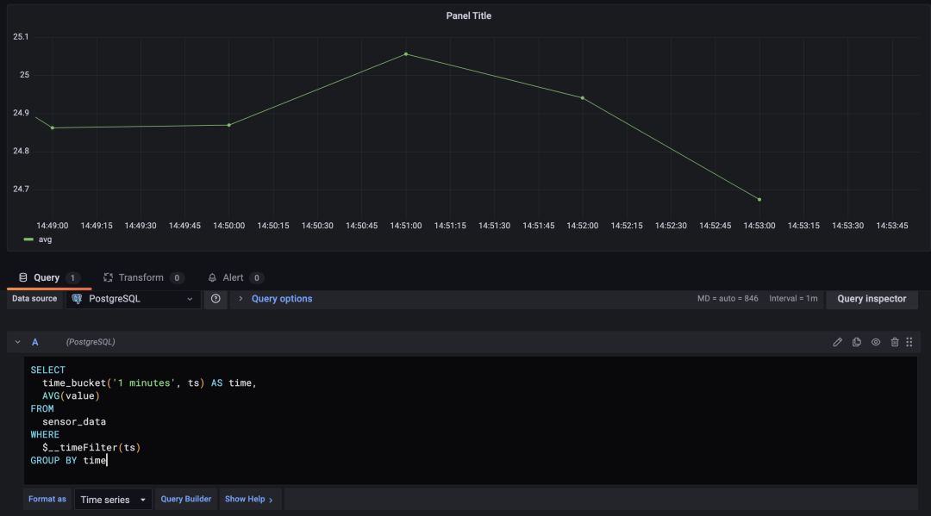The width and height of the screenshot is (931, 516).
Task: Toggle the avg series in legend
Action: click(x=45, y=239)
